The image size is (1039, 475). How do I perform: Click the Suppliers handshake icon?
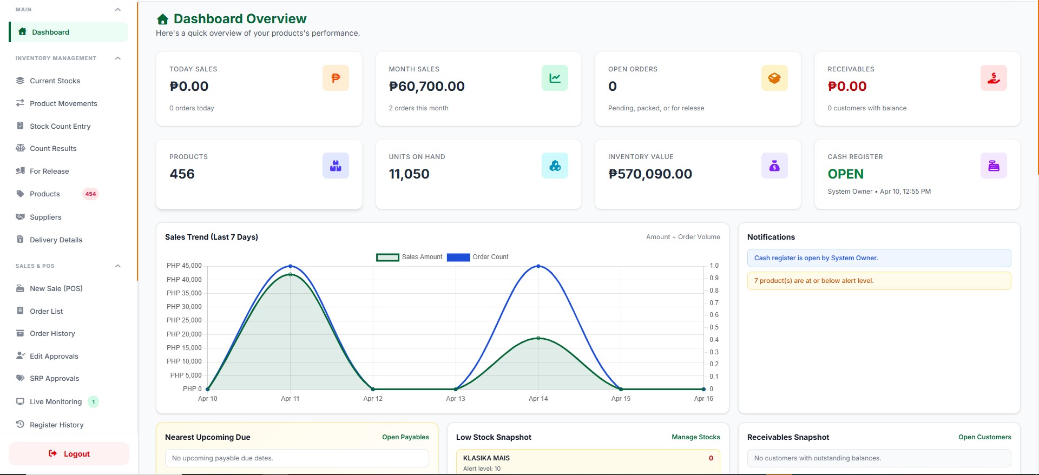20,217
